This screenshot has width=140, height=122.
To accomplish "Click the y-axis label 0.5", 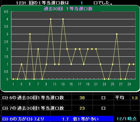I will [x=6, y=72].
